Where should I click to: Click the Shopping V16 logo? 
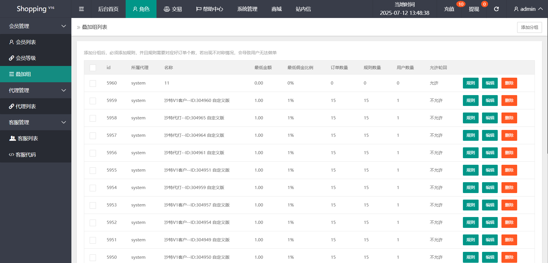click(35, 9)
